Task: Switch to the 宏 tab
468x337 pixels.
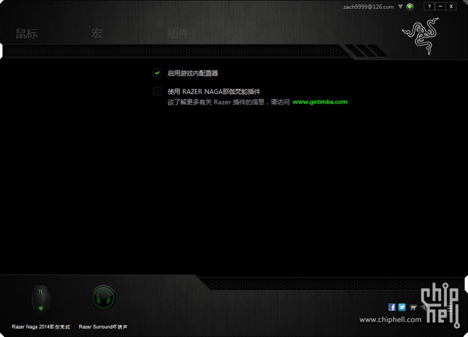Action: (97, 34)
